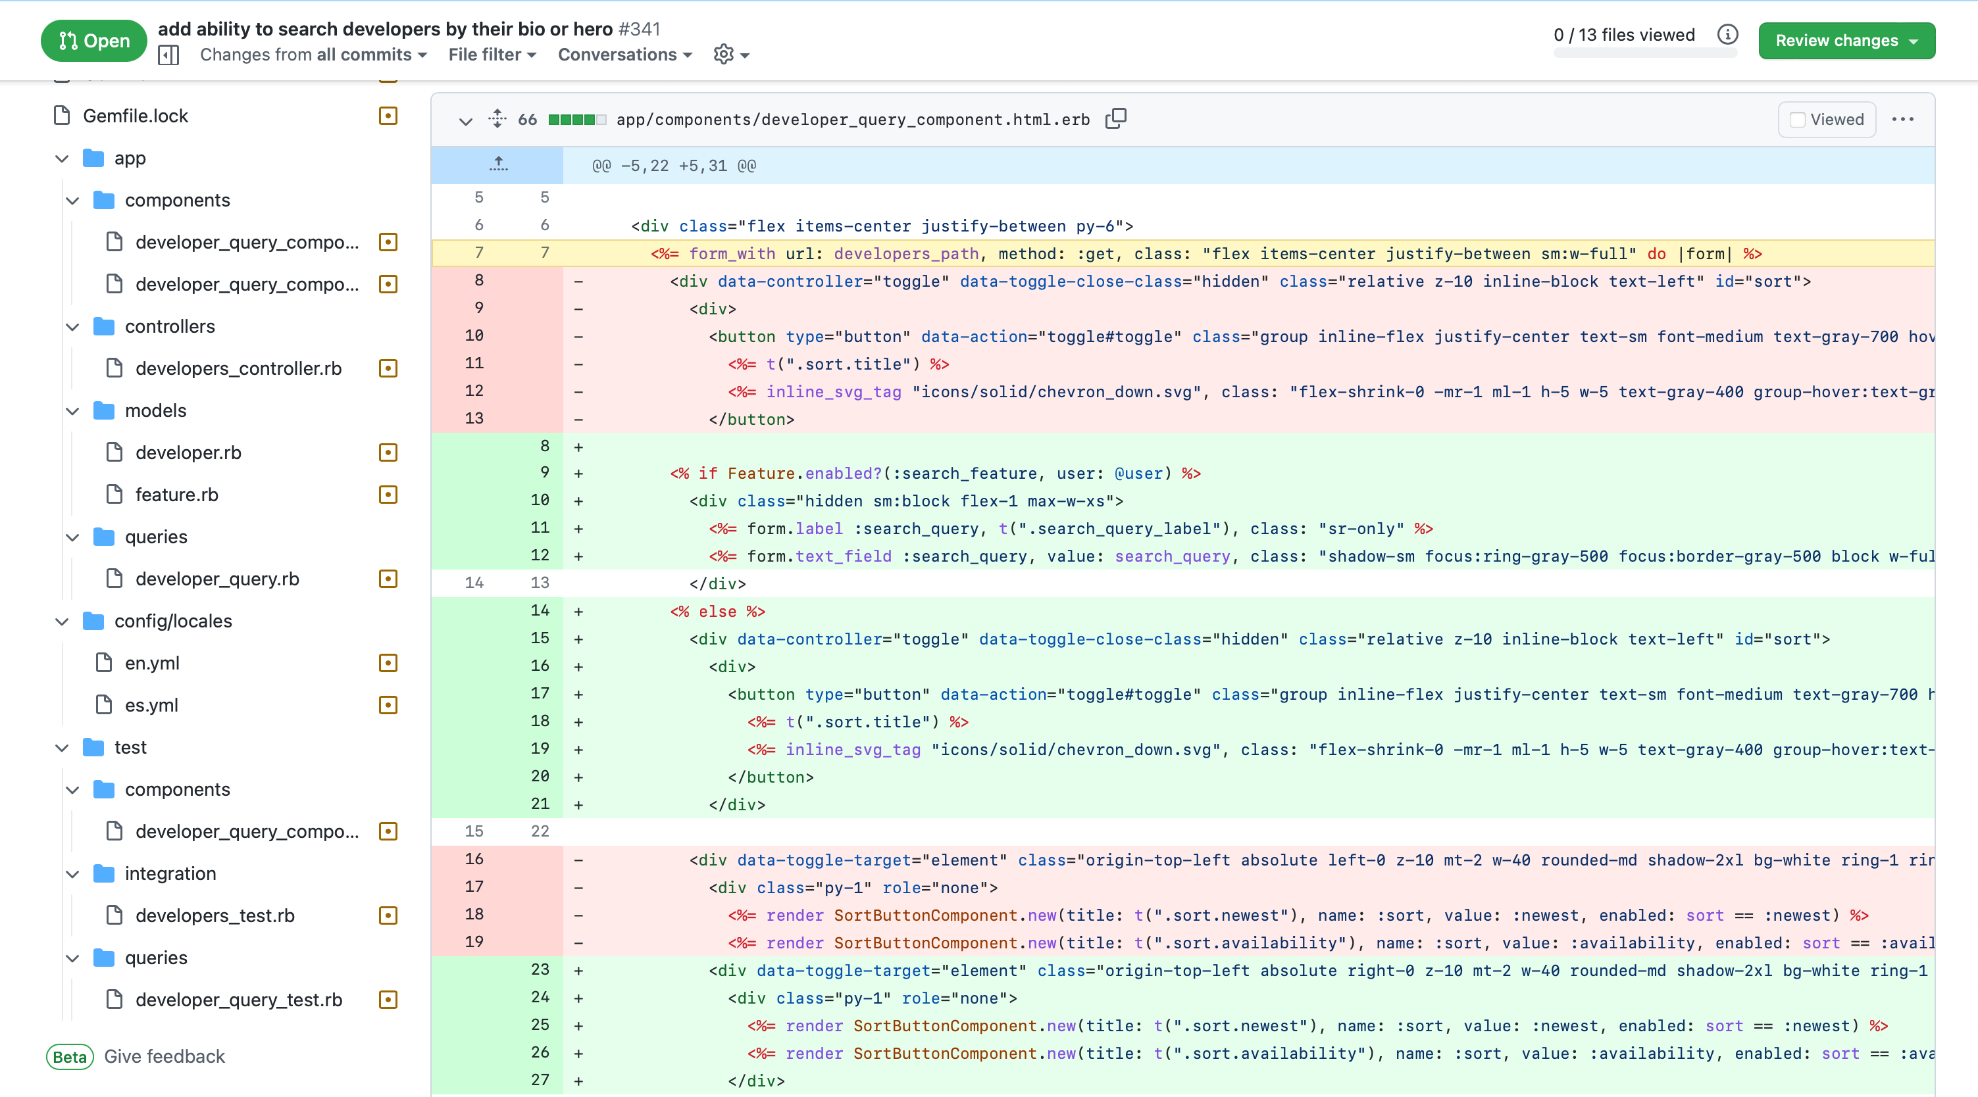Open the Conversations menu
The image size is (1978, 1097).
click(624, 55)
